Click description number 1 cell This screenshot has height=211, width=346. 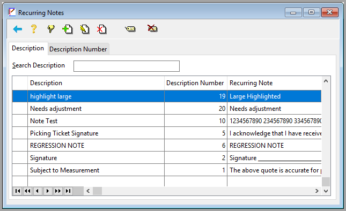(196, 170)
